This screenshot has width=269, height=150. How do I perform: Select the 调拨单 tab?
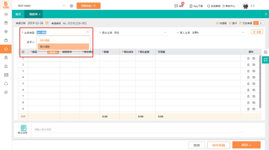point(33,14)
